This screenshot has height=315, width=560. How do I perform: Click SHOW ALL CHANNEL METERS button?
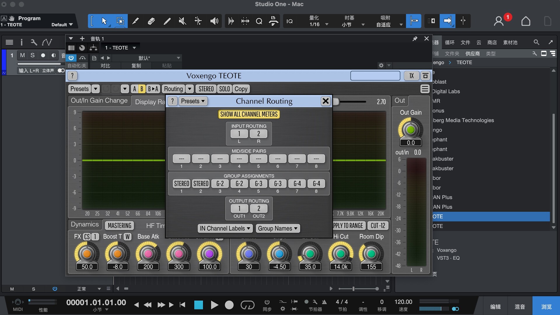[x=249, y=114]
